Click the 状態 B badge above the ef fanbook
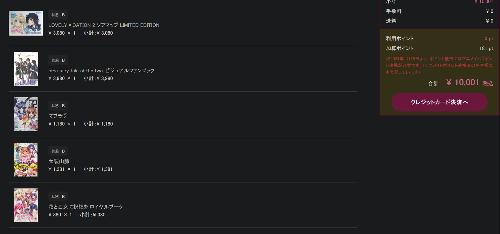500x234 pixels. tap(58, 60)
